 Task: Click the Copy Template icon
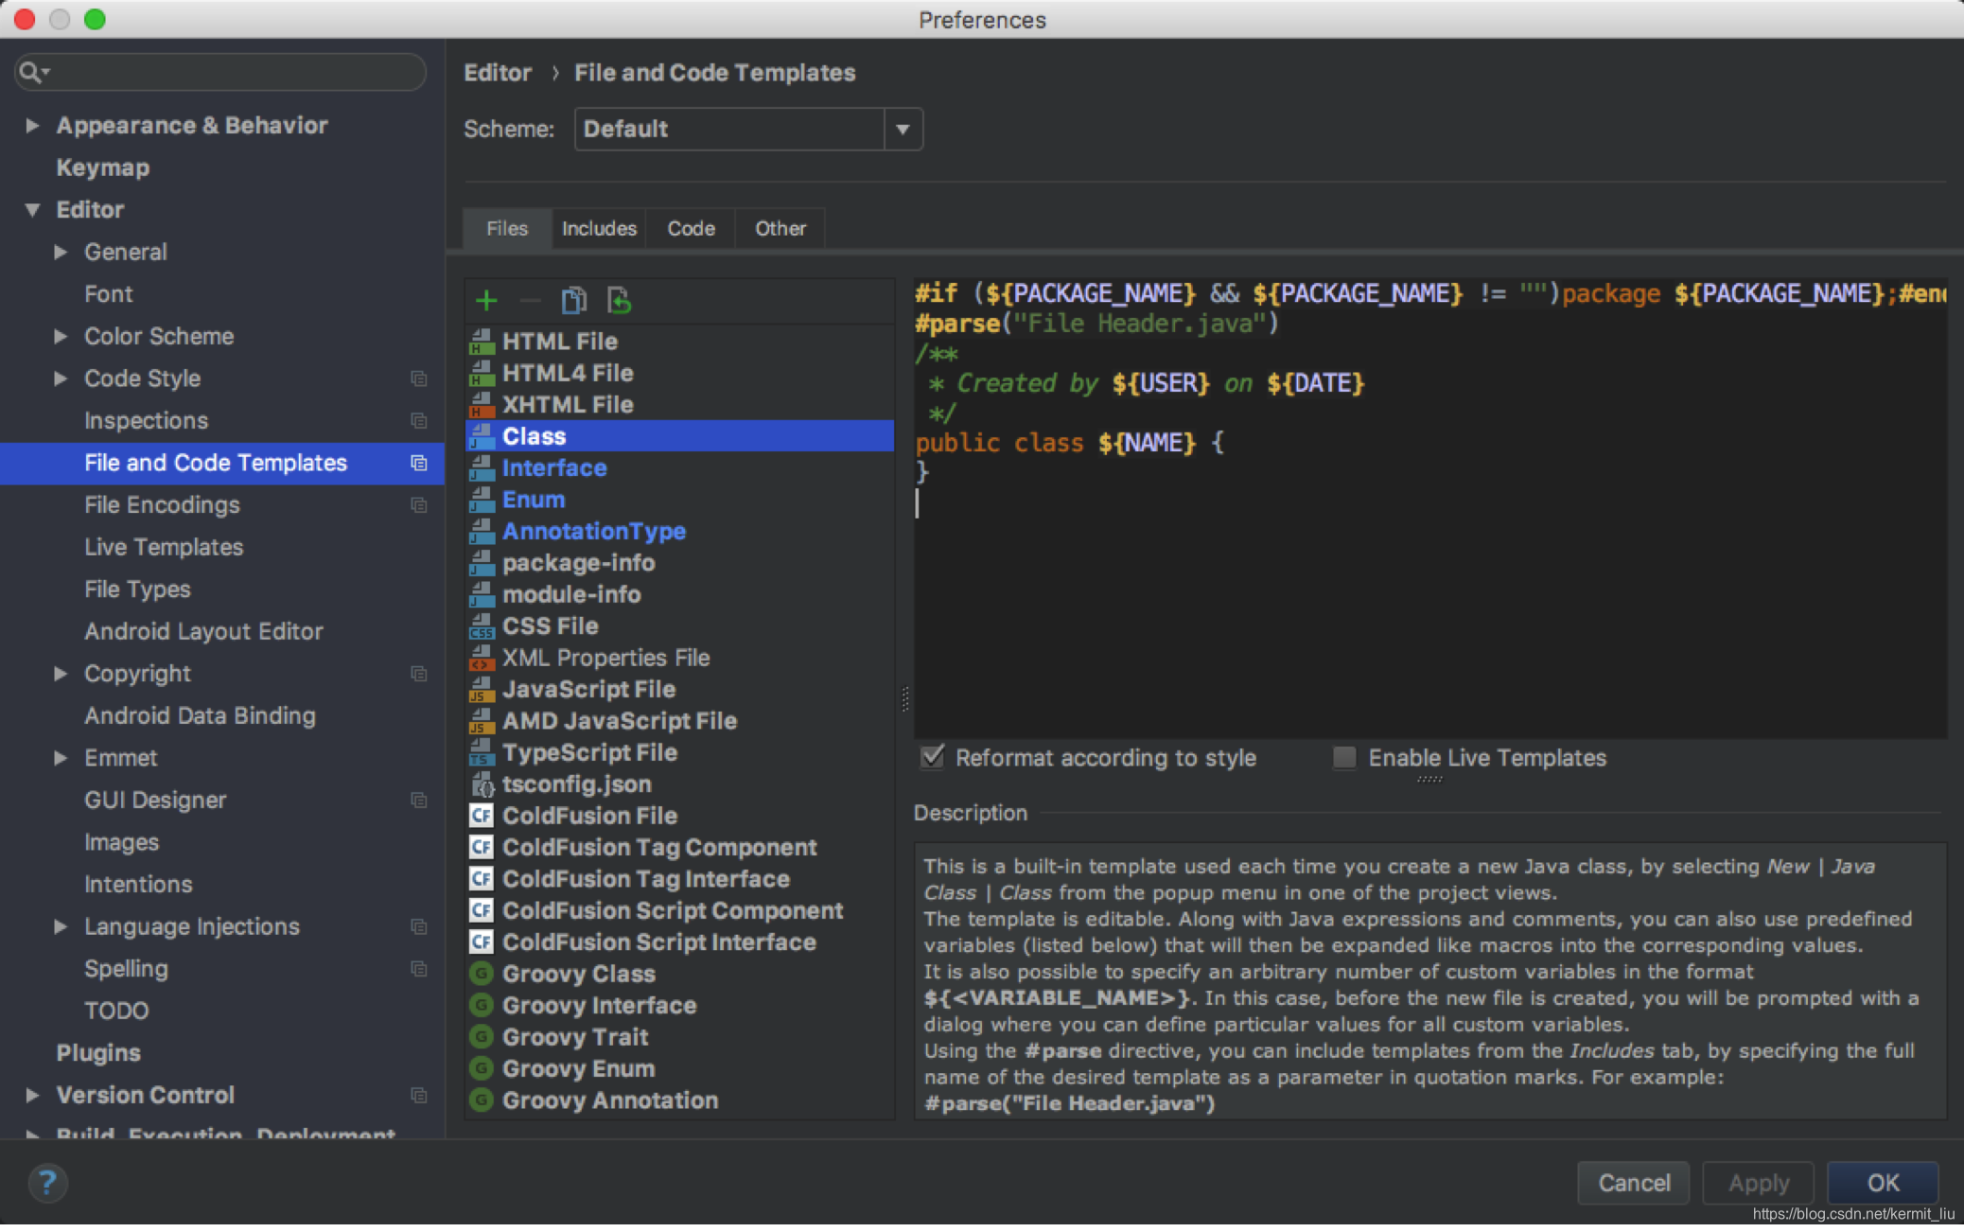coord(573,301)
